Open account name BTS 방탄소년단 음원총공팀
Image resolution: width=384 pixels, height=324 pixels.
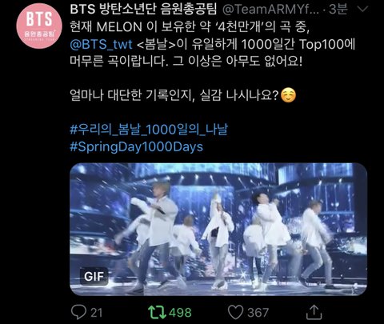tap(143, 10)
